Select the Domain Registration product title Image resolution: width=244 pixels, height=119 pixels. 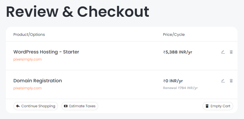pos(38,81)
